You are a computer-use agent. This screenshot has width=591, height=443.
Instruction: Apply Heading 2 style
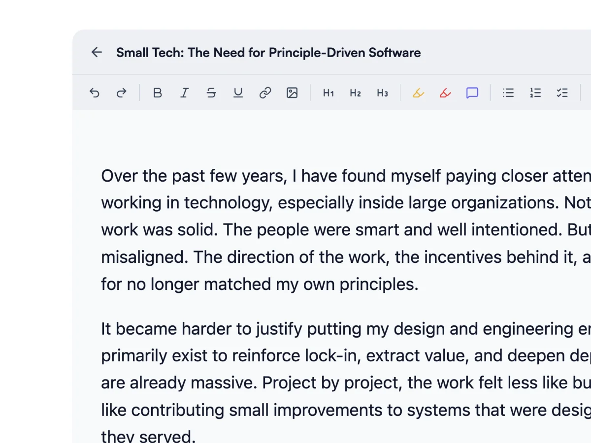point(356,93)
